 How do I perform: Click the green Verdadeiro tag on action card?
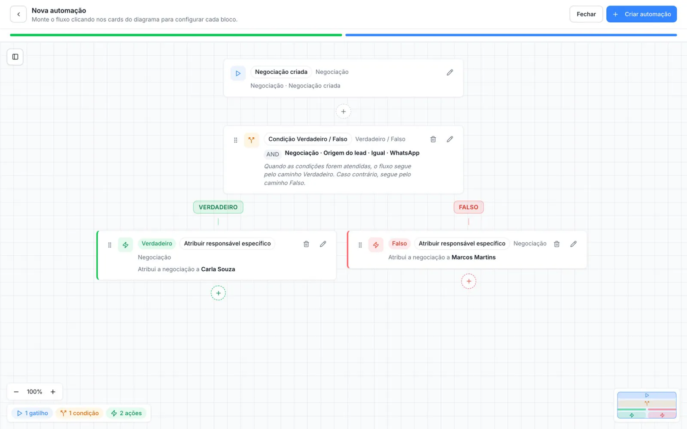157,244
